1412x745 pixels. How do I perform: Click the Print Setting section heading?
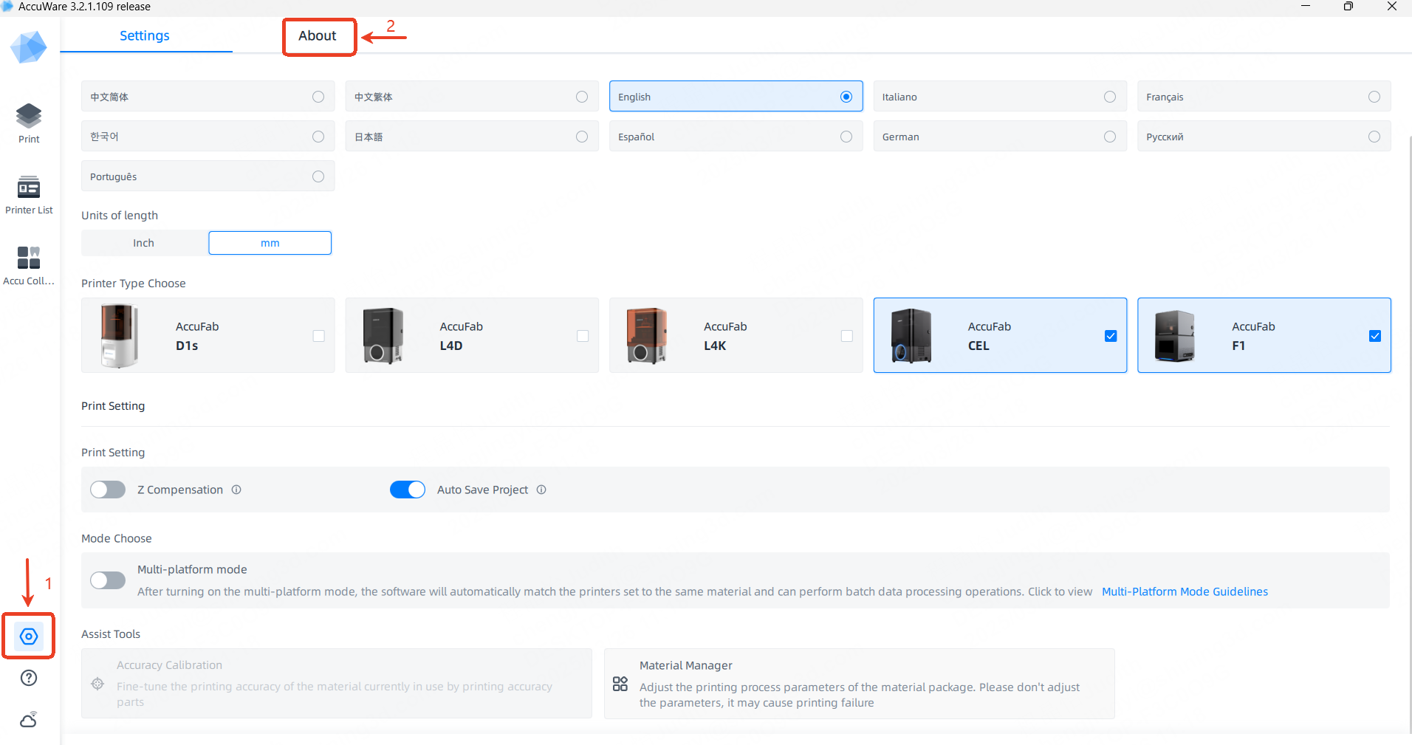(113, 406)
